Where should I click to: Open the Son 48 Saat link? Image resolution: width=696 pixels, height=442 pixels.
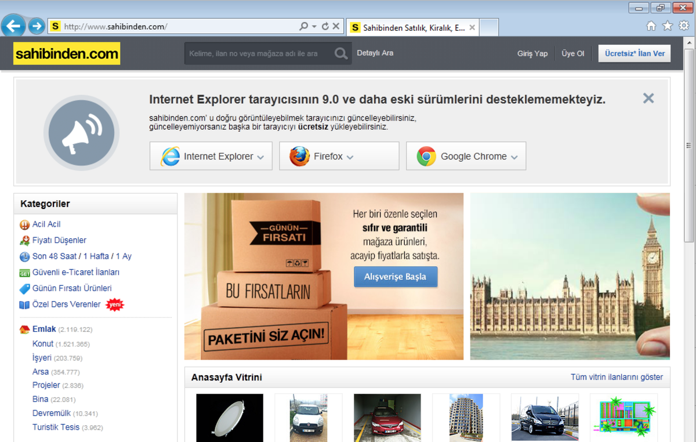tap(54, 256)
